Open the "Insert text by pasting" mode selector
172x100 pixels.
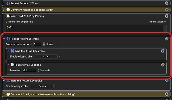19,22
